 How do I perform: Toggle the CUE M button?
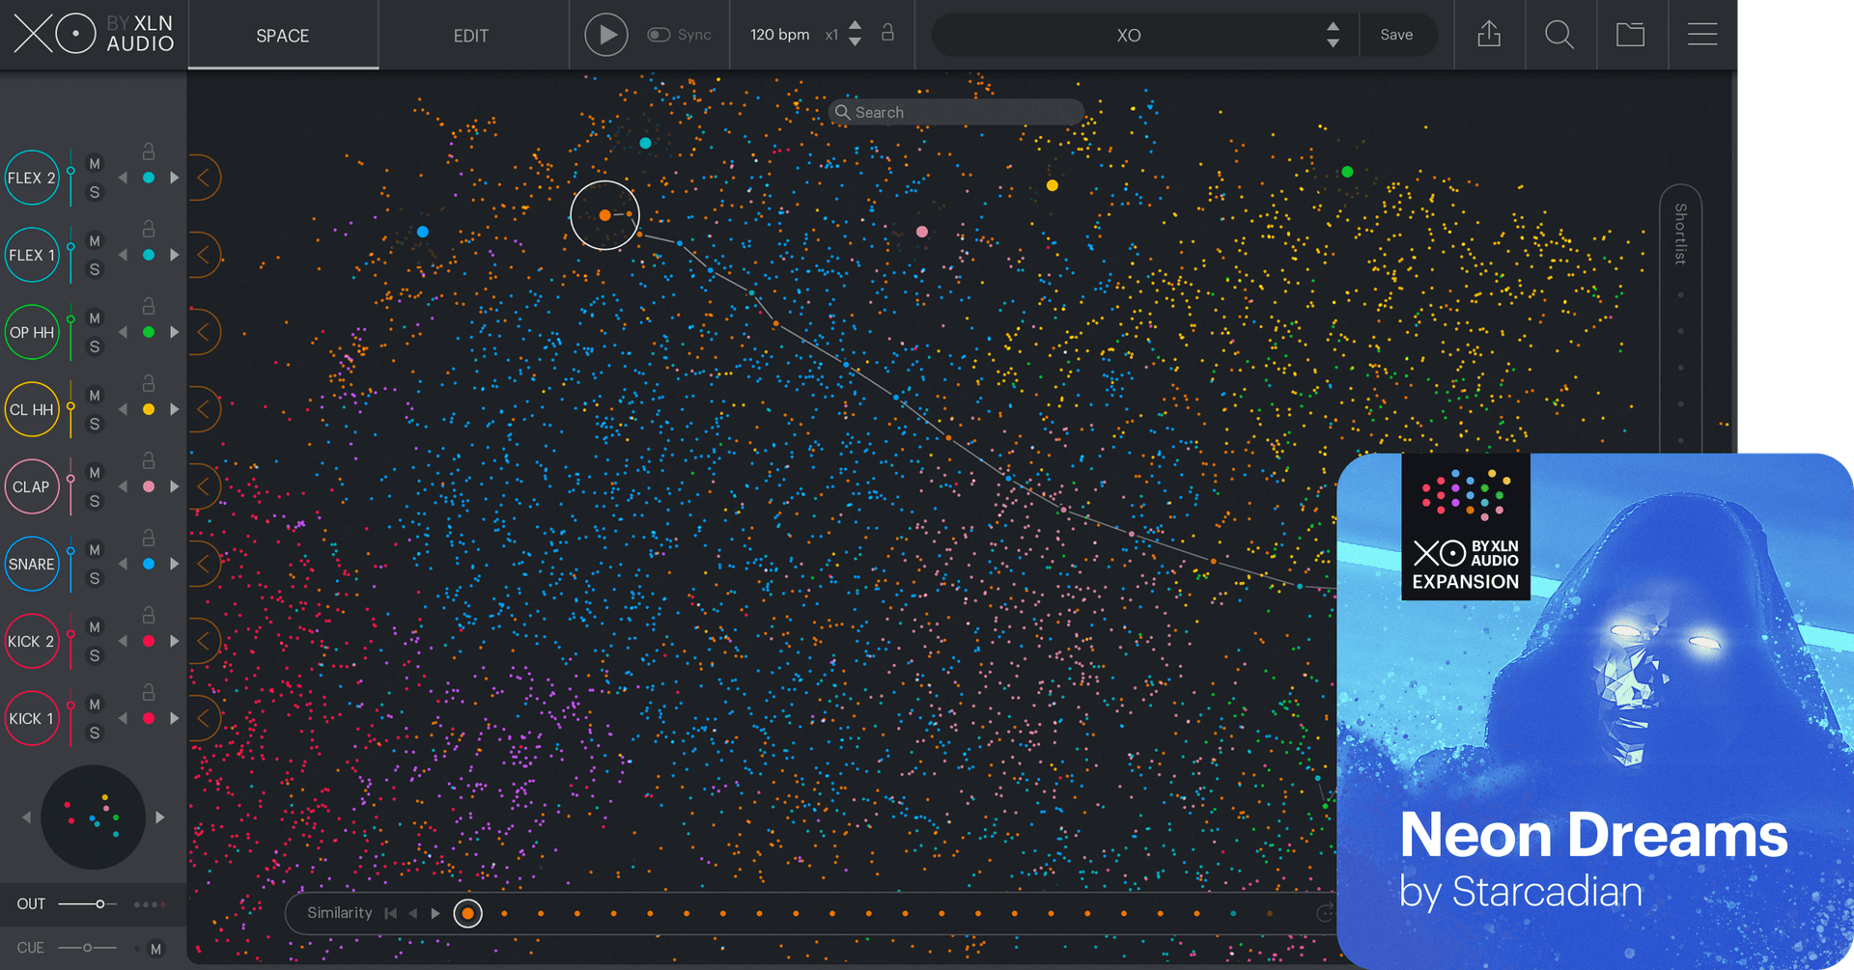point(155,949)
